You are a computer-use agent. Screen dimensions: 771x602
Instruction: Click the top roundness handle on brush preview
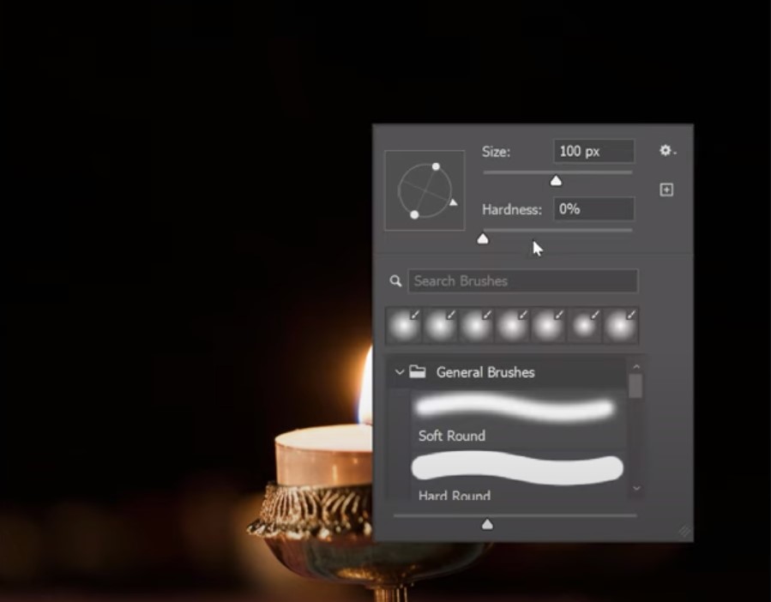(x=436, y=166)
